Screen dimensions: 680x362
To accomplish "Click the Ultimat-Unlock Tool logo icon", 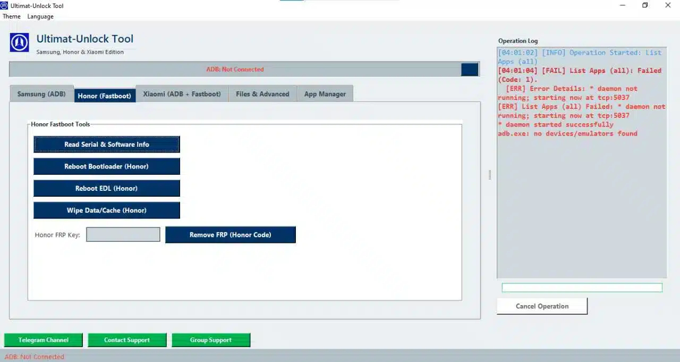I will pos(19,42).
